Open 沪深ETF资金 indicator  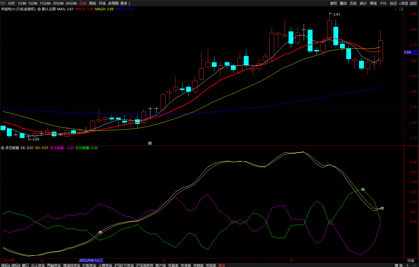pos(124,265)
